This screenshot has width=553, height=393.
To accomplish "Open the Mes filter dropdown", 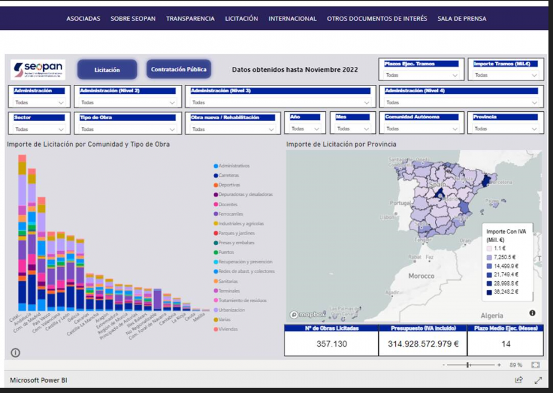I will 352,129.
